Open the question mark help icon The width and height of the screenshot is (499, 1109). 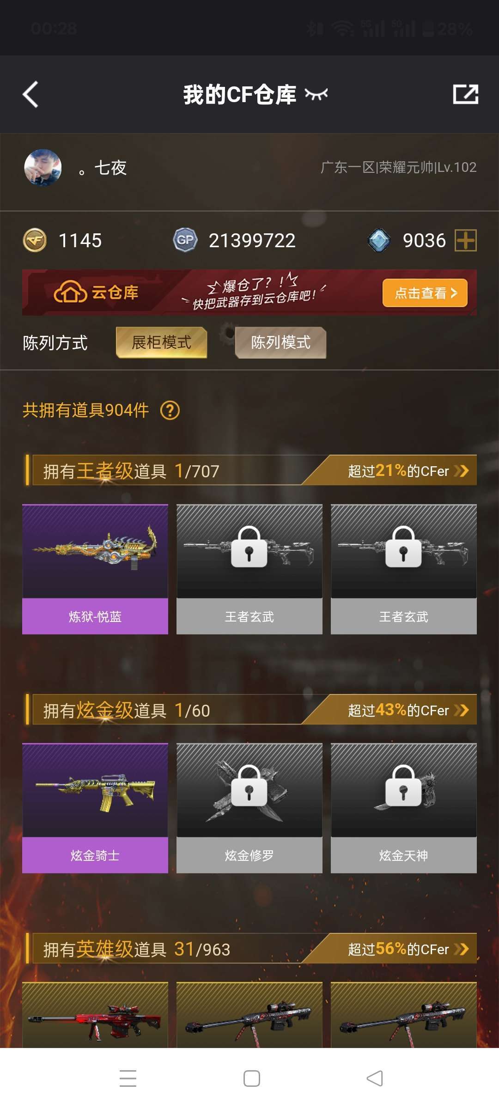170,410
